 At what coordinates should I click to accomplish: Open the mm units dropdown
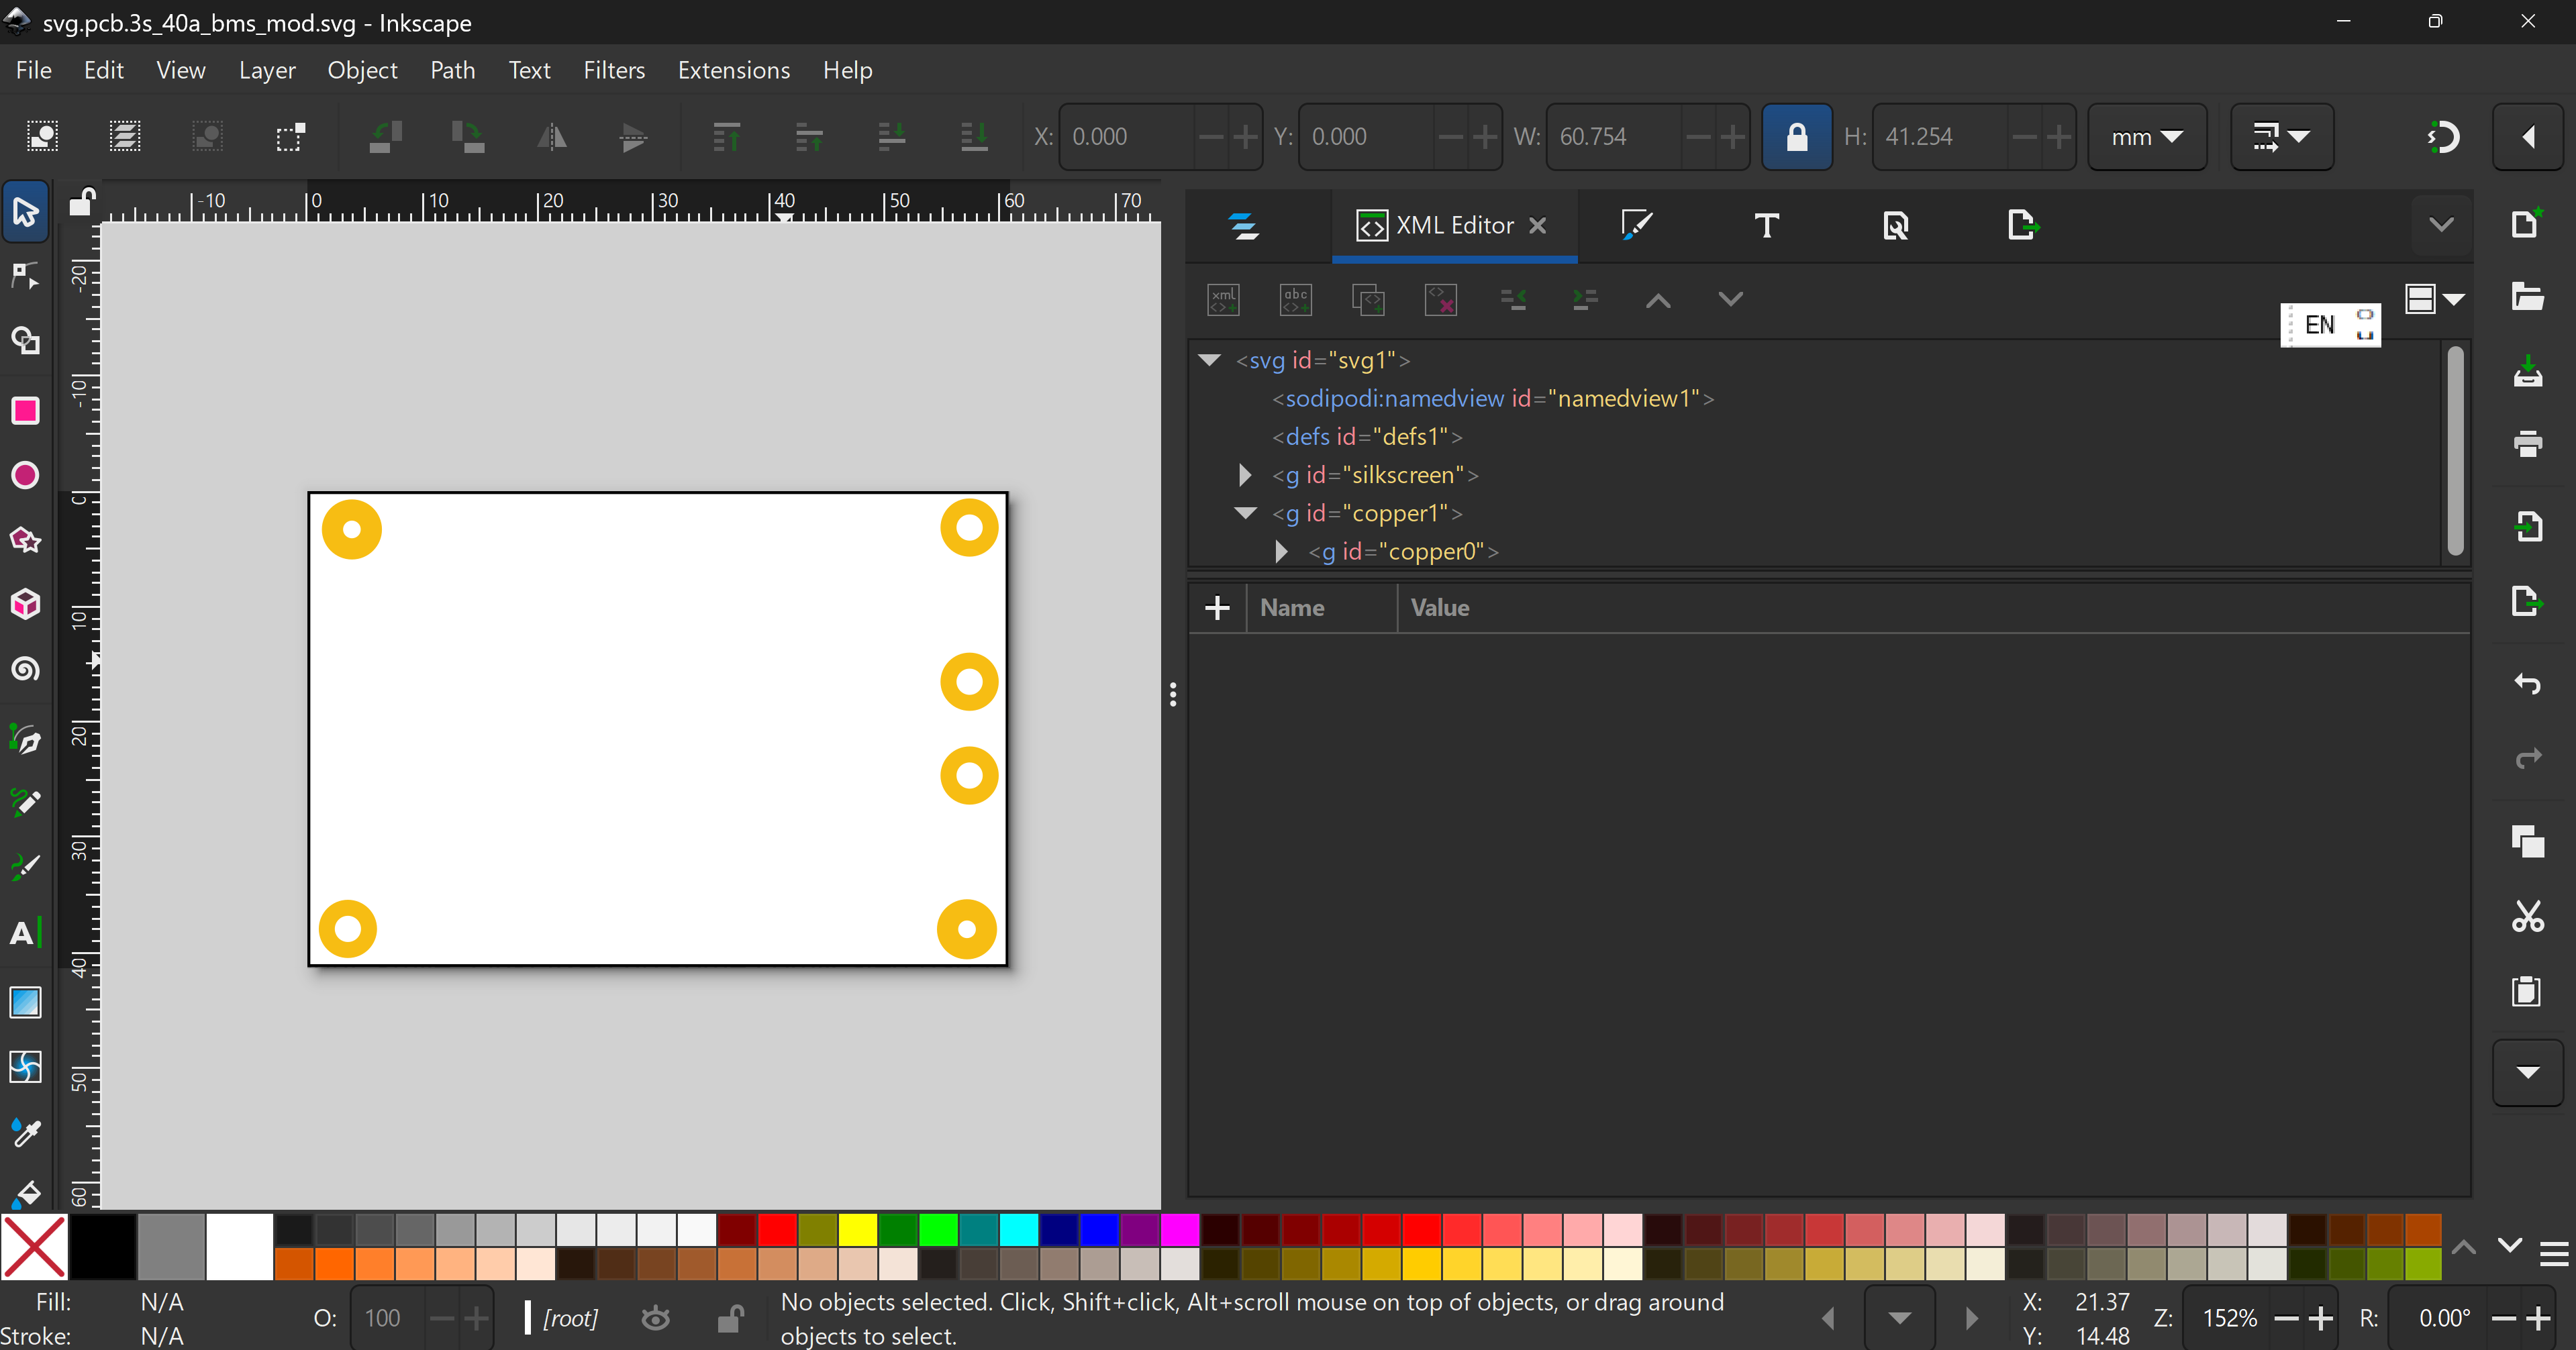click(x=2146, y=137)
